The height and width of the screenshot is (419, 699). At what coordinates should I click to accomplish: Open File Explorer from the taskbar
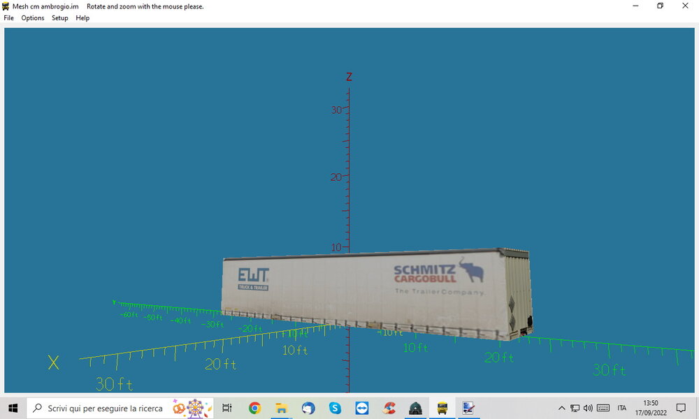pos(281,408)
